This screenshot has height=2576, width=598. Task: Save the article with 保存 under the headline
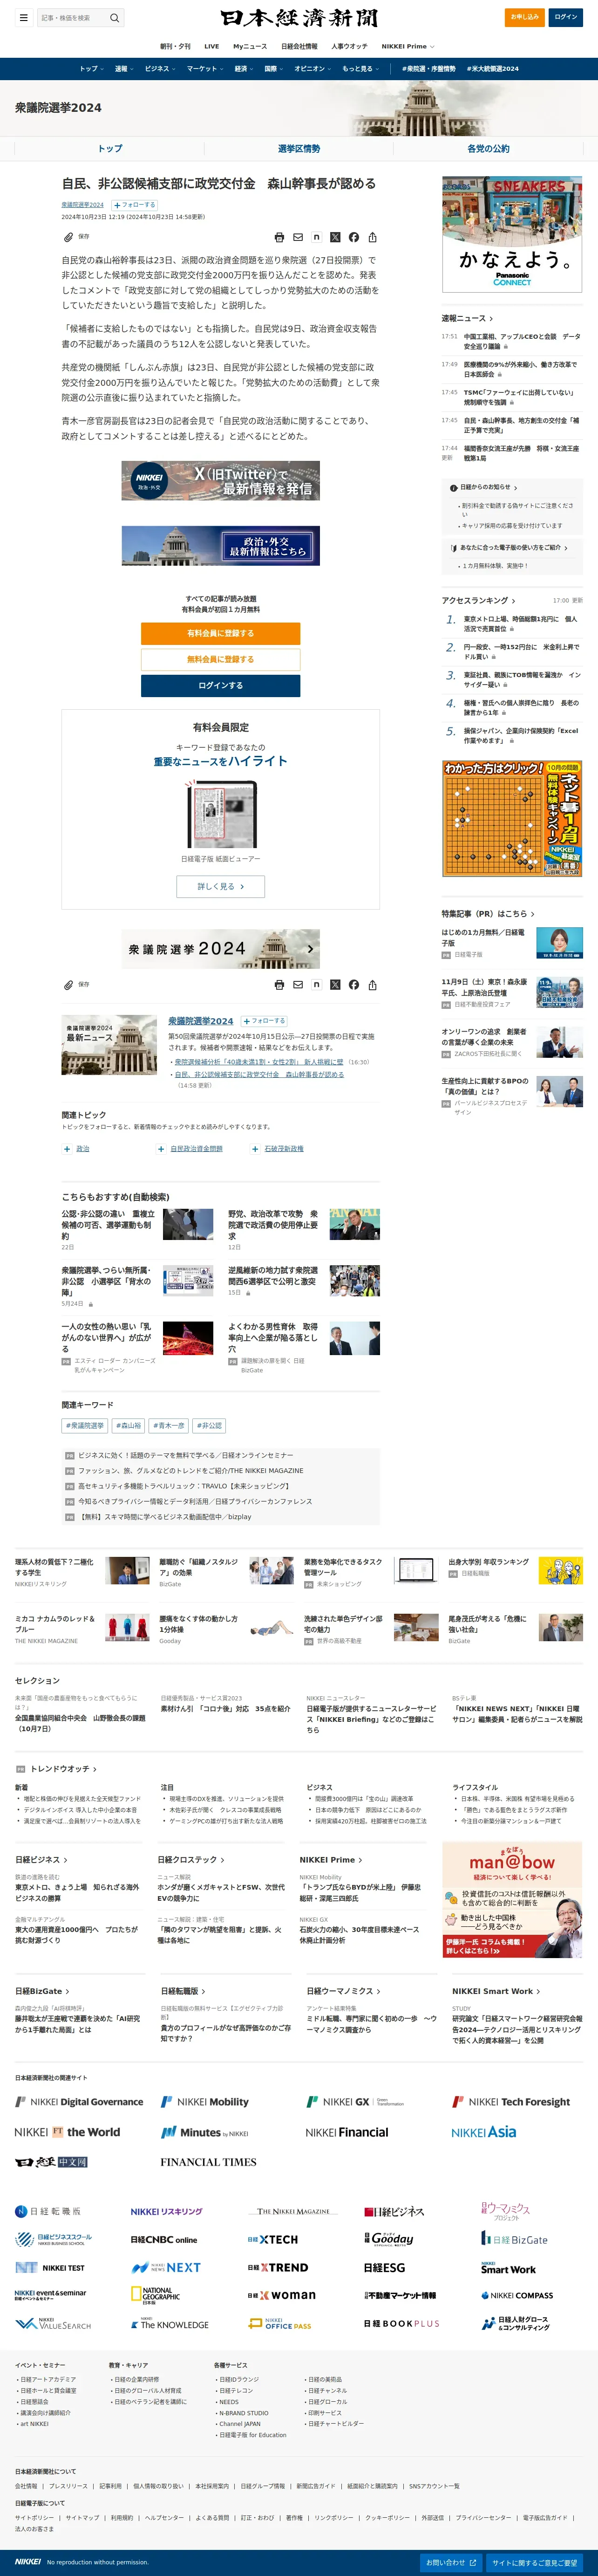coord(77,237)
